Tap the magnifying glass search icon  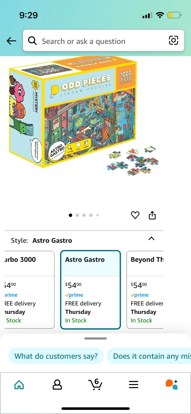tap(32, 41)
